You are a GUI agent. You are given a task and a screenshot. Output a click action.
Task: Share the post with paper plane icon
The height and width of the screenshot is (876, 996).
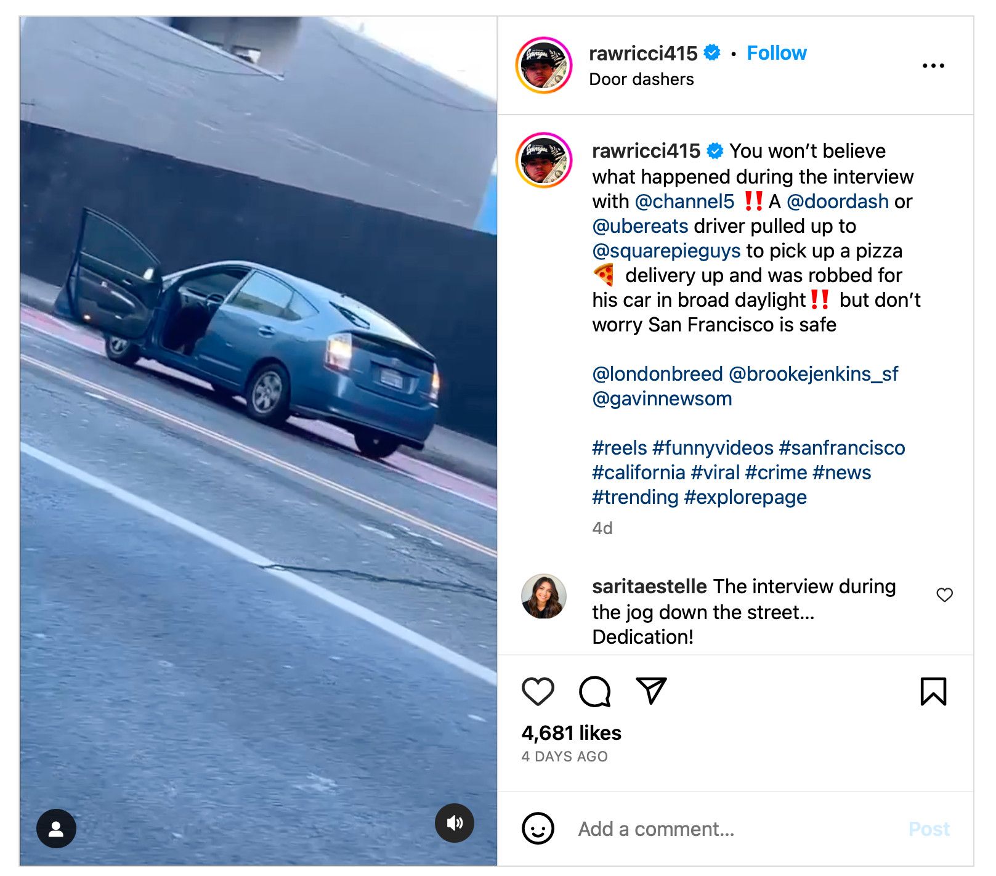point(651,691)
